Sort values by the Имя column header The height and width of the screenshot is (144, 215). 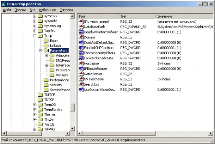point(98,16)
